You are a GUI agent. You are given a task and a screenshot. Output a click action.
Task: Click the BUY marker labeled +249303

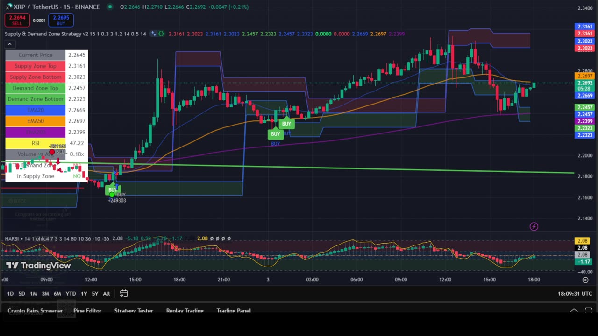(x=112, y=190)
